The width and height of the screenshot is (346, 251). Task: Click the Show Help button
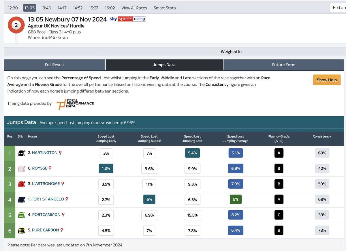(327, 80)
